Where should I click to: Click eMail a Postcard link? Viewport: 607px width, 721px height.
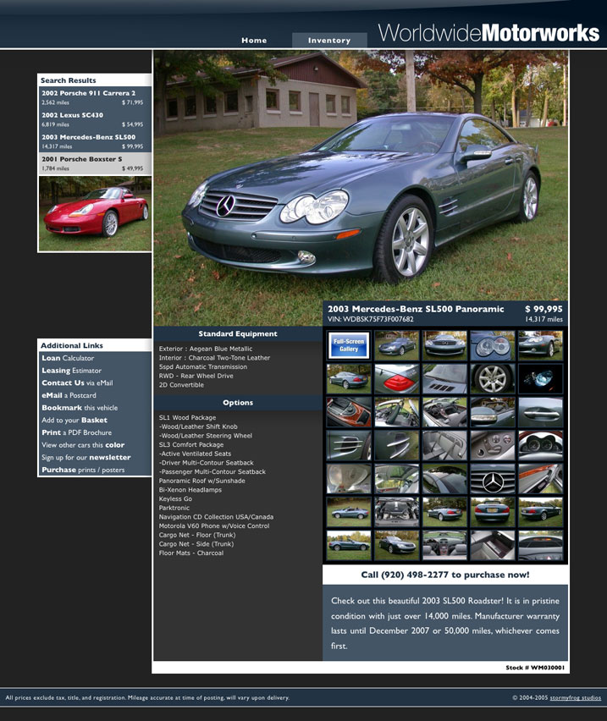coord(69,395)
